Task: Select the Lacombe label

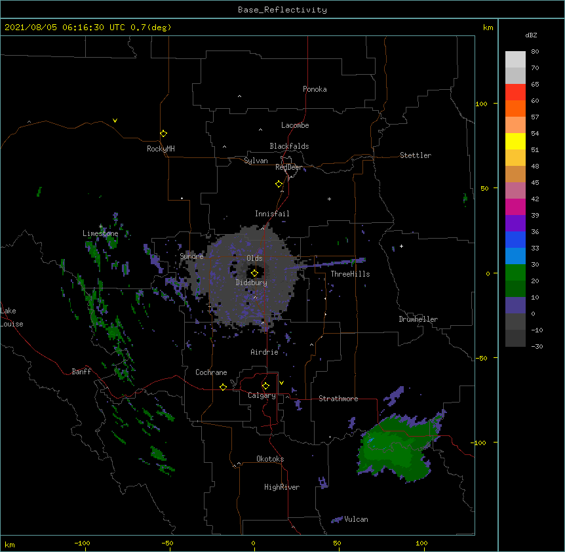Action: coord(295,125)
